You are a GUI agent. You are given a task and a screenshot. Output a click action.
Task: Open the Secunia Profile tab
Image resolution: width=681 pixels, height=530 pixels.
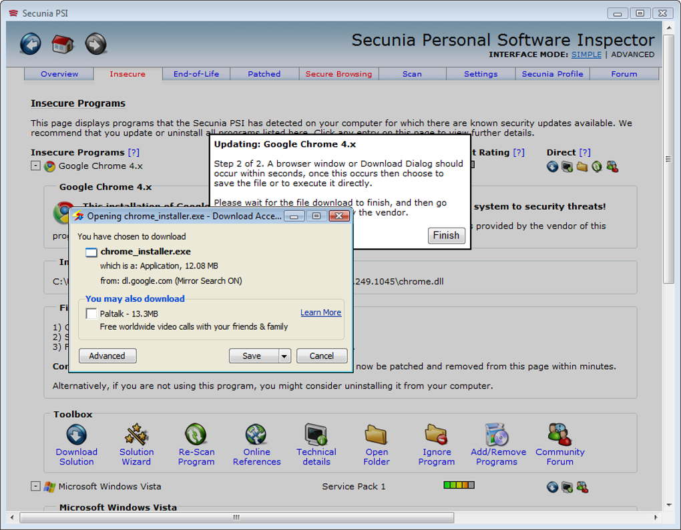552,74
